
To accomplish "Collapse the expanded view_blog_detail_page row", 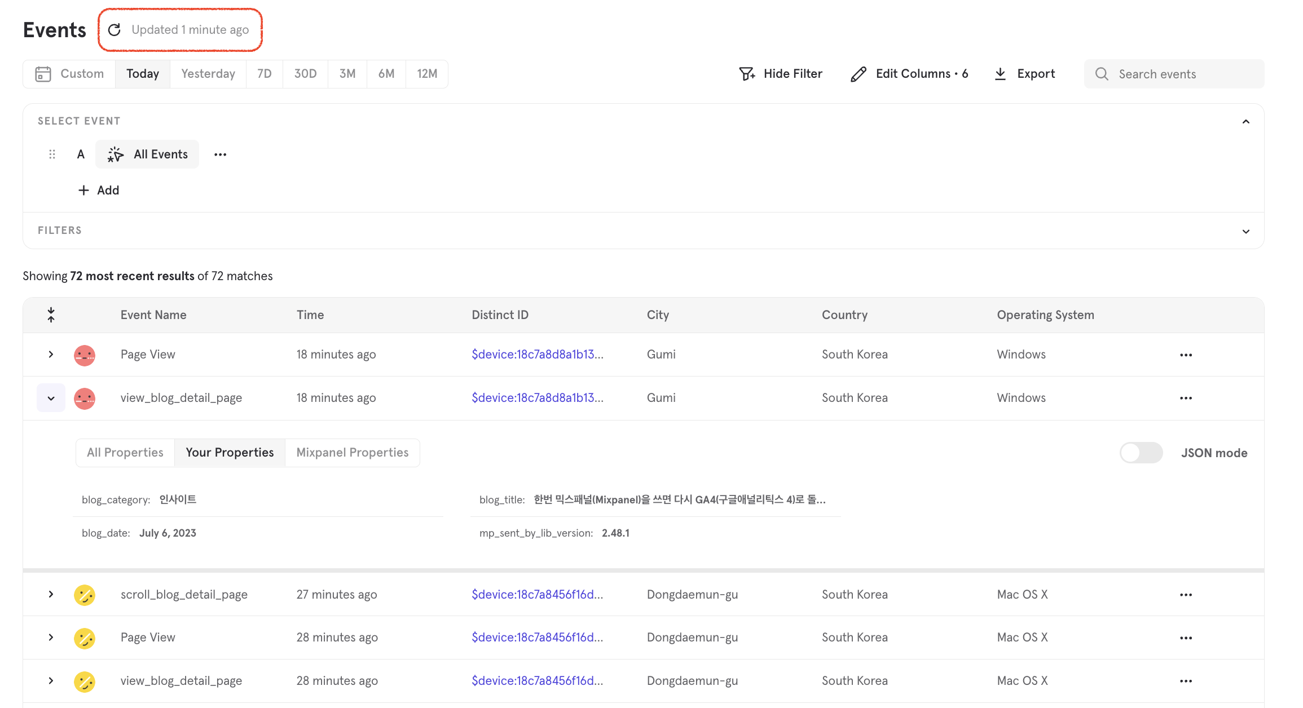I will pos(51,398).
